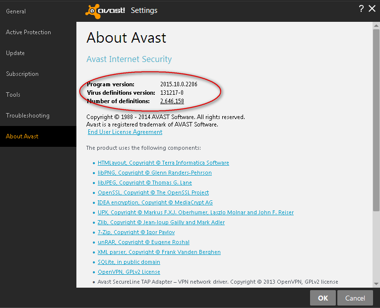Select the About Avast tab
This screenshot has height=308, width=380.
point(22,136)
